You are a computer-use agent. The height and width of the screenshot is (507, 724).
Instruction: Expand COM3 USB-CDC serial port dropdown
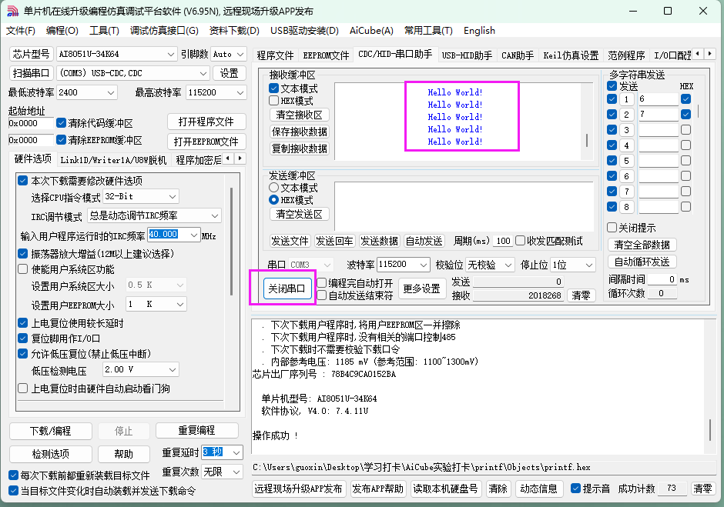point(133,73)
